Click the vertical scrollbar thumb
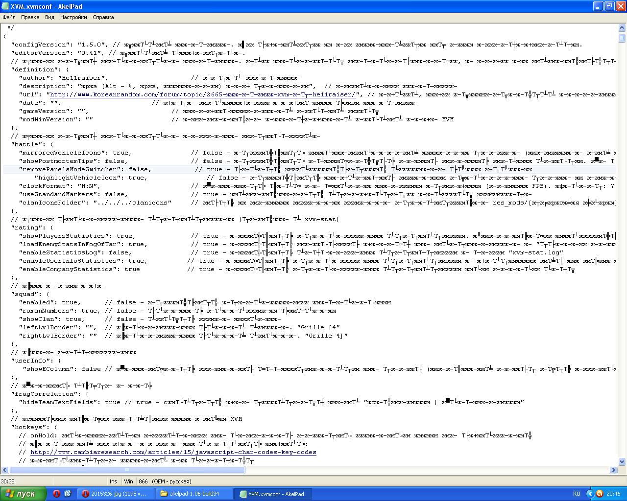 [x=622, y=38]
